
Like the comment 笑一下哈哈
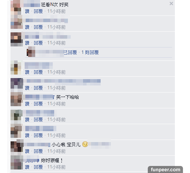(x=27, y=104)
